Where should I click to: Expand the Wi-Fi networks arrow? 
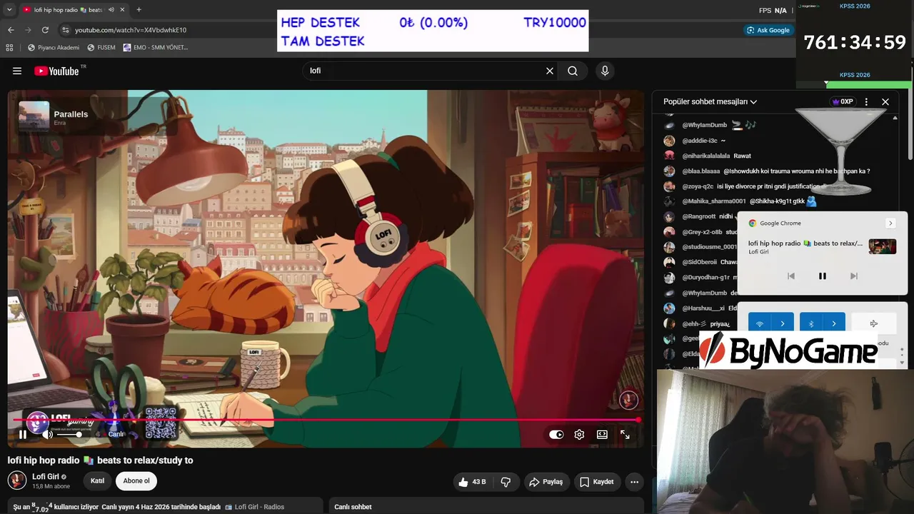[783, 323]
